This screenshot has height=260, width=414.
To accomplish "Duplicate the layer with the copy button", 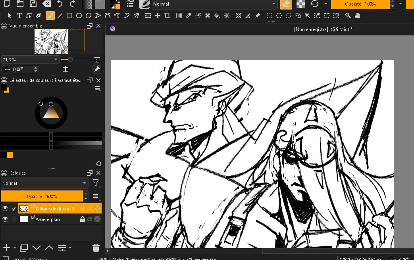I will (x=23, y=248).
